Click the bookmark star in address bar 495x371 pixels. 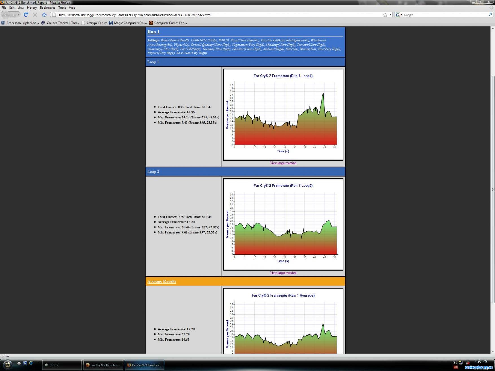385,15
